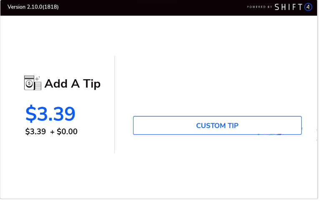
Task: Click the Add A Tip cash icon
Action: coord(33,83)
